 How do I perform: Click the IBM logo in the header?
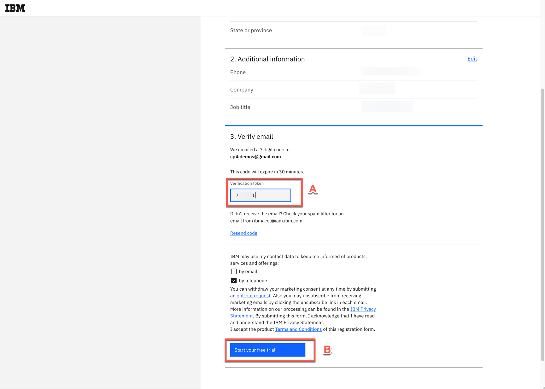[x=15, y=8]
